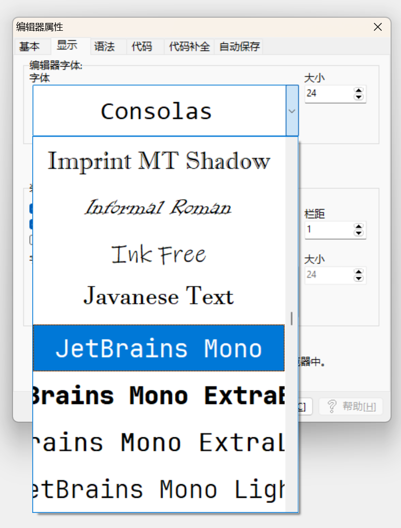Open the 代码补全 tab
Image resolution: width=401 pixels, height=528 pixels.
tap(190, 46)
